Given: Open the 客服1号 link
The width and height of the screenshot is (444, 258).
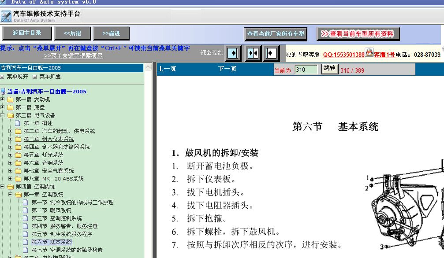Looking at the screenshot, I should (x=384, y=55).
